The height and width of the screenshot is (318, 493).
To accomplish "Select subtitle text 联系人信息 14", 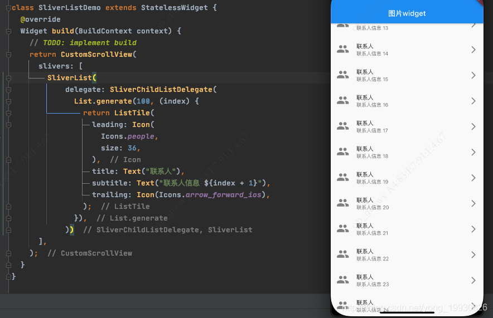I will pos(373,53).
